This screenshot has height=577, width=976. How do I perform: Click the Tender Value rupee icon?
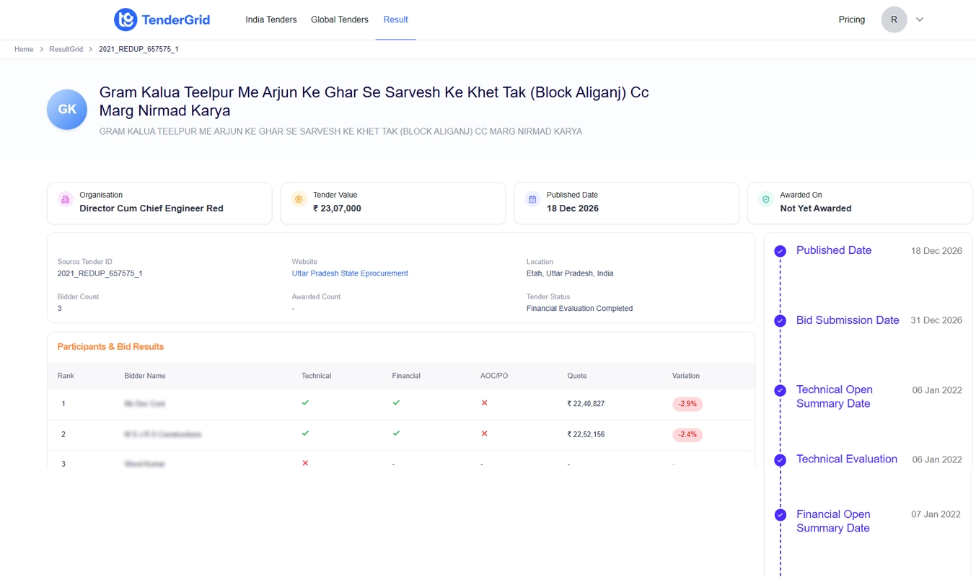click(299, 199)
